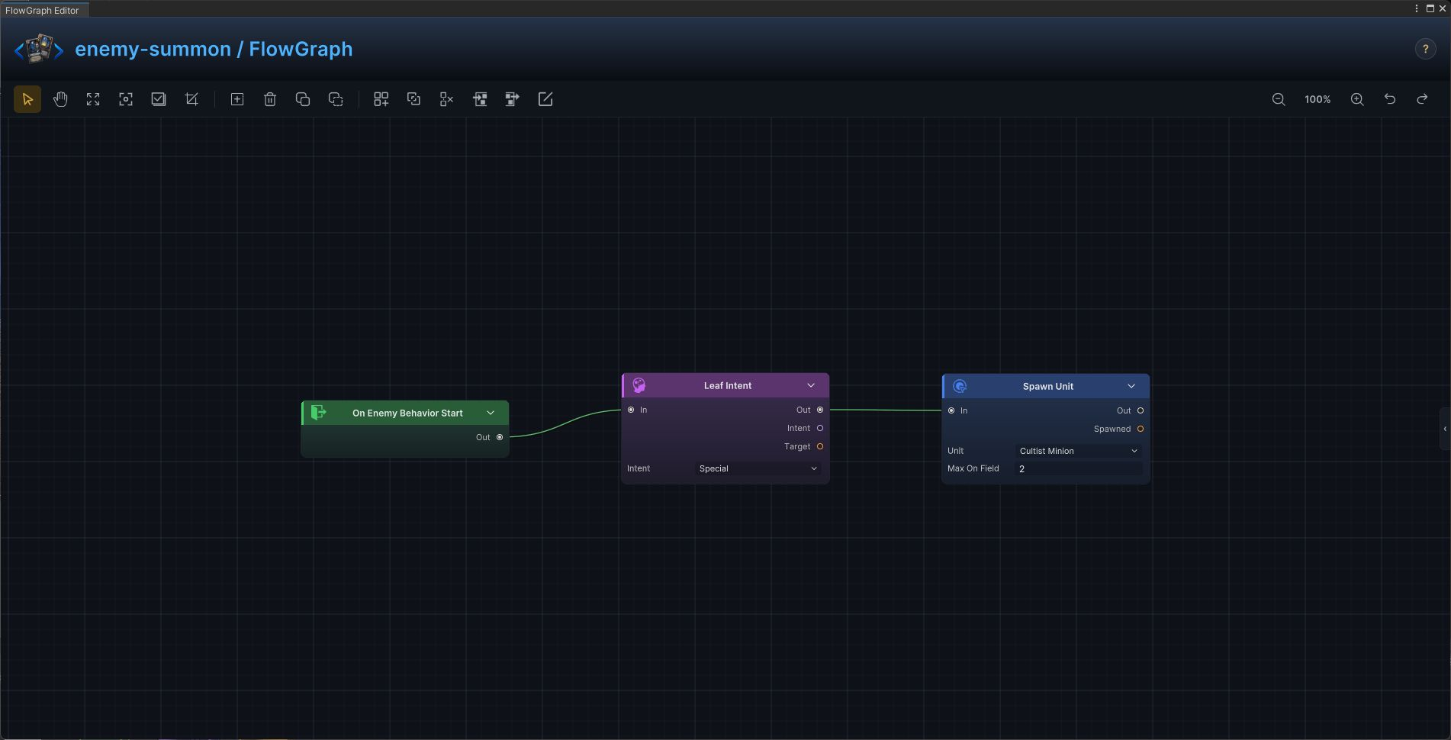
Task: Click the focus selection frame icon
Action: (x=126, y=99)
